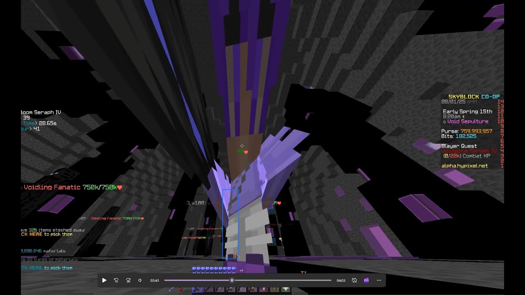Skip forward 30 seconds
The width and height of the screenshot is (525, 295).
click(128, 280)
